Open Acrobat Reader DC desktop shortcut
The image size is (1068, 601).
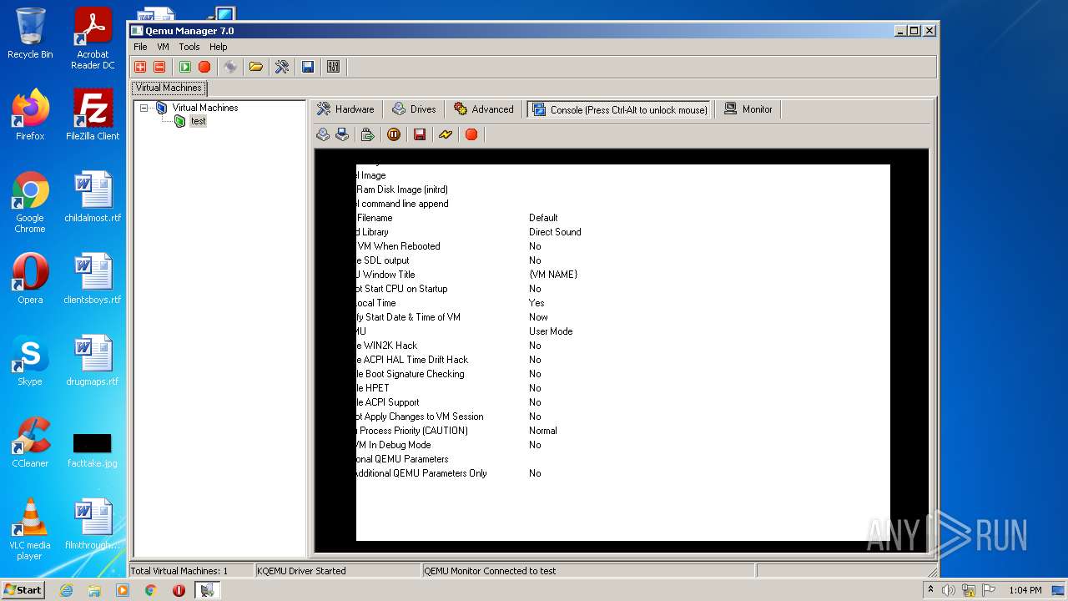point(93,38)
